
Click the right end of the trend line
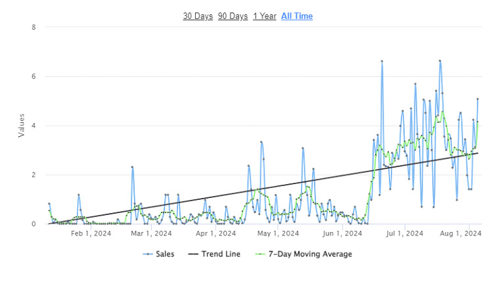(478, 153)
